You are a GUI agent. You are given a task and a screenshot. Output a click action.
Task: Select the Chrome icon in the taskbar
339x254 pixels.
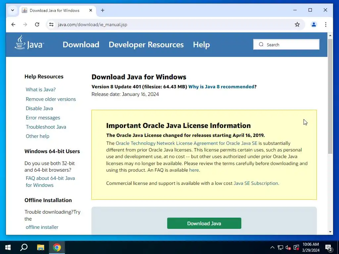point(57,247)
